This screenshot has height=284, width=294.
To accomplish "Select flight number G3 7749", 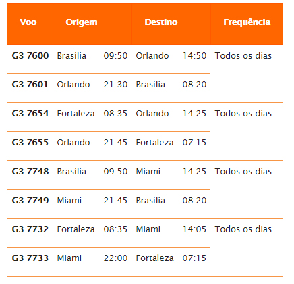I will 30,201.
